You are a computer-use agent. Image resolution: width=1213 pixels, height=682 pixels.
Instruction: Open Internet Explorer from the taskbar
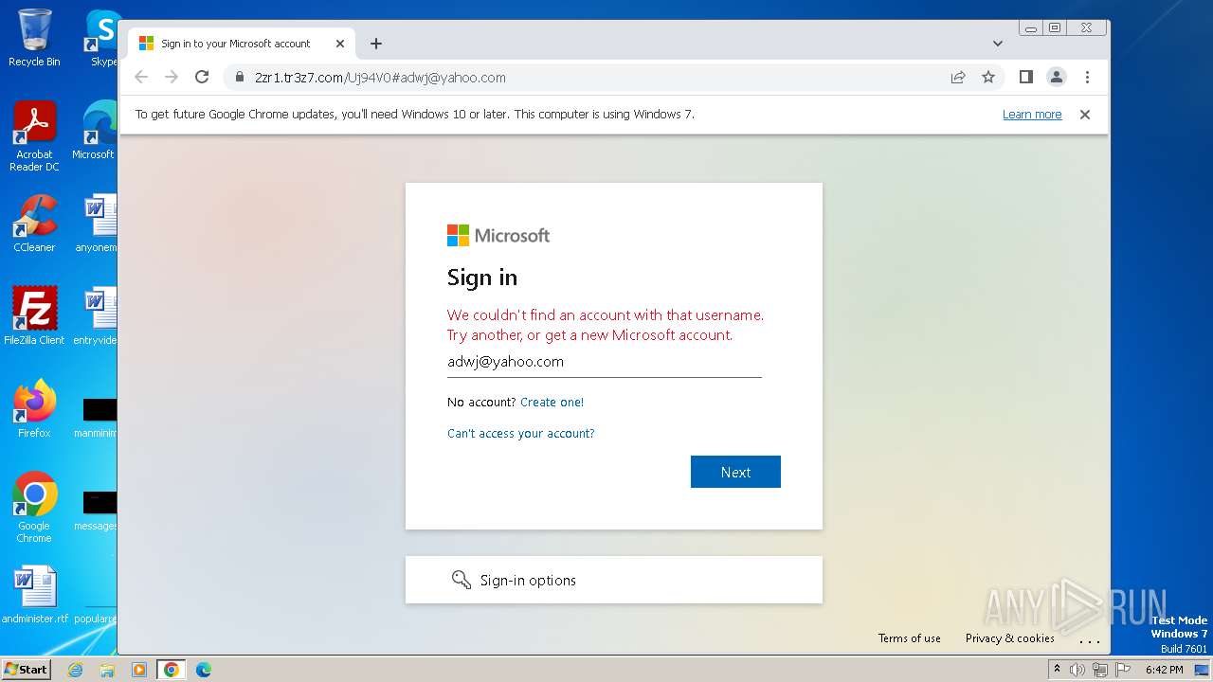(76, 670)
